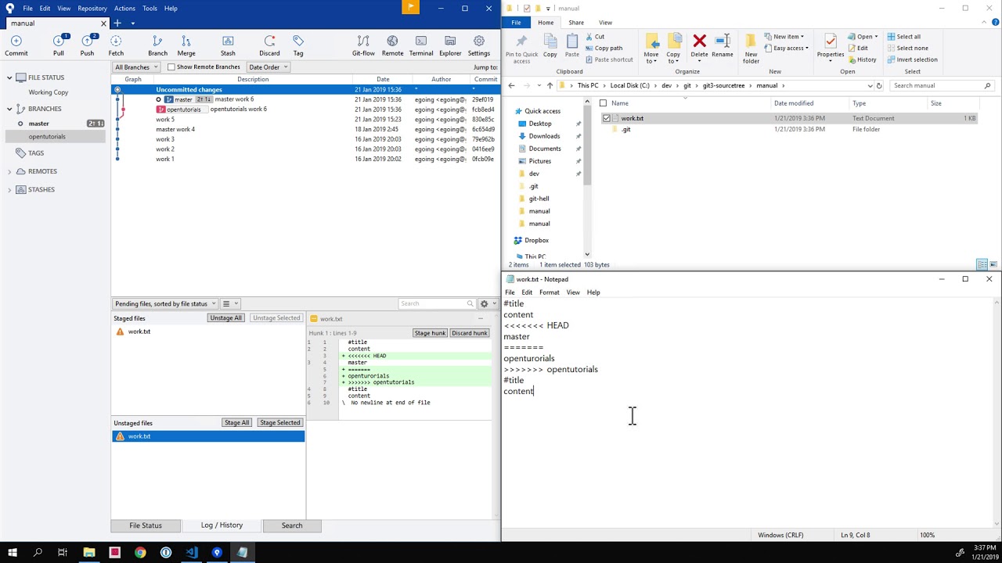The image size is (1002, 563).
Task: Click the Properties icon in Explorer ribbon
Action: [x=830, y=48]
